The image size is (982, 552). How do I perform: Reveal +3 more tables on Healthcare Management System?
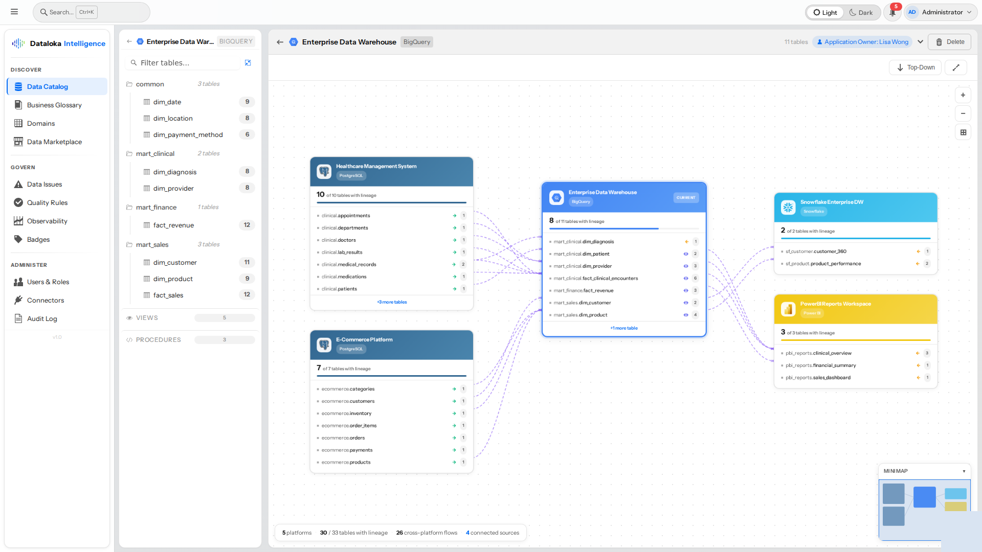click(x=391, y=302)
